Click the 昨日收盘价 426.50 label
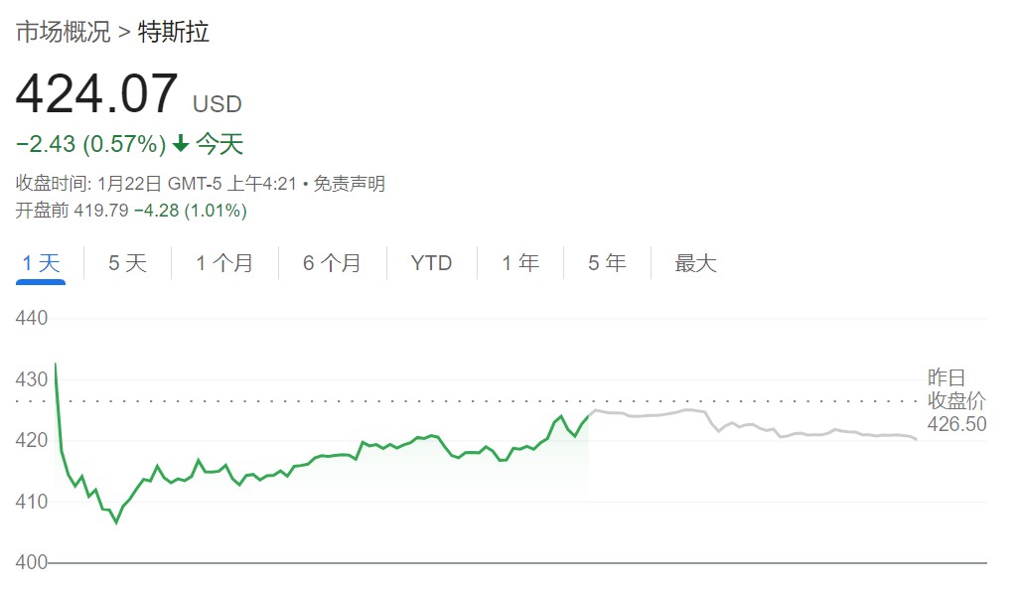The width and height of the screenshot is (1019, 592). (956, 401)
